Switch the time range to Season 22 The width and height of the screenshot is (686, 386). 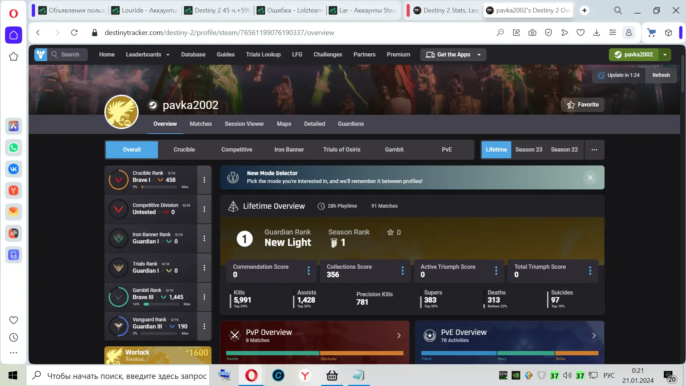(565, 150)
